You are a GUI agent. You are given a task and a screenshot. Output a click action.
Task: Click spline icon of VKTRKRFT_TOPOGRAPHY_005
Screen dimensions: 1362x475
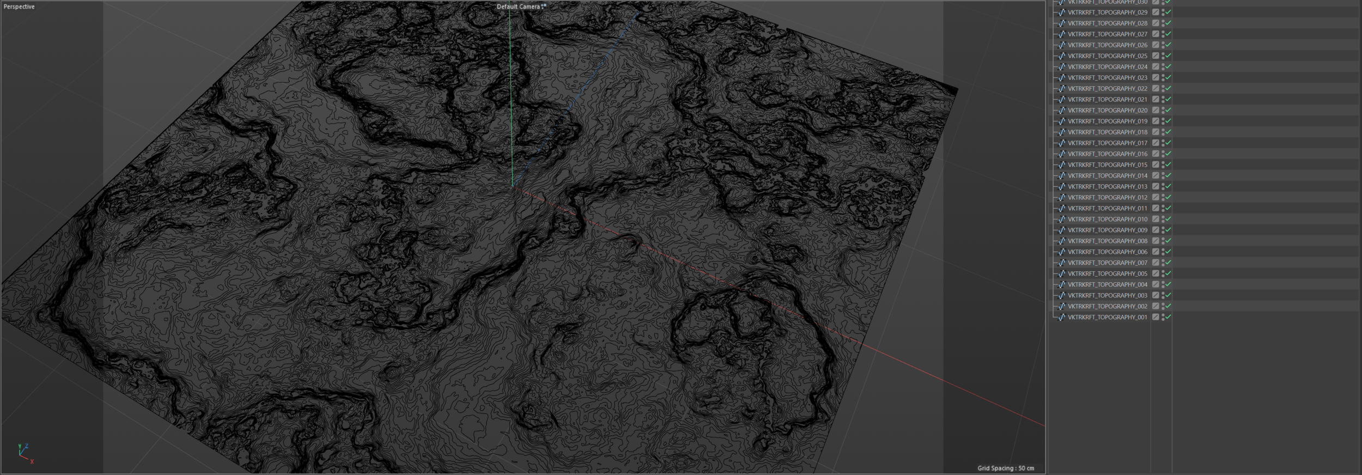(1062, 274)
